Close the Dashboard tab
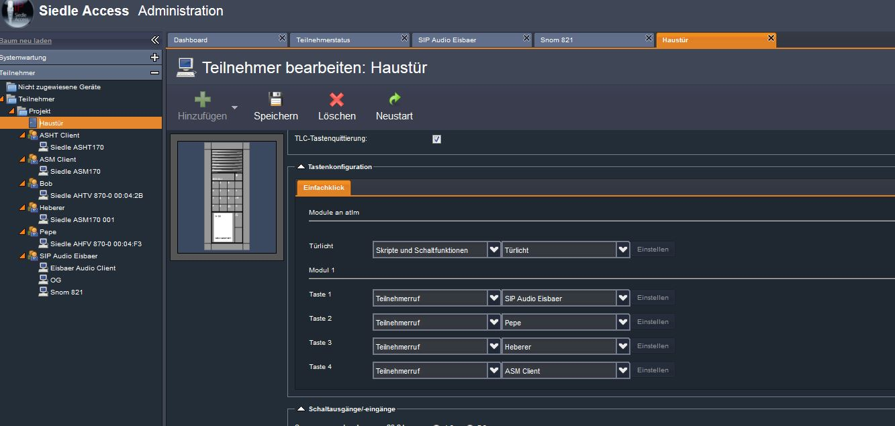895x426 pixels. click(x=283, y=38)
